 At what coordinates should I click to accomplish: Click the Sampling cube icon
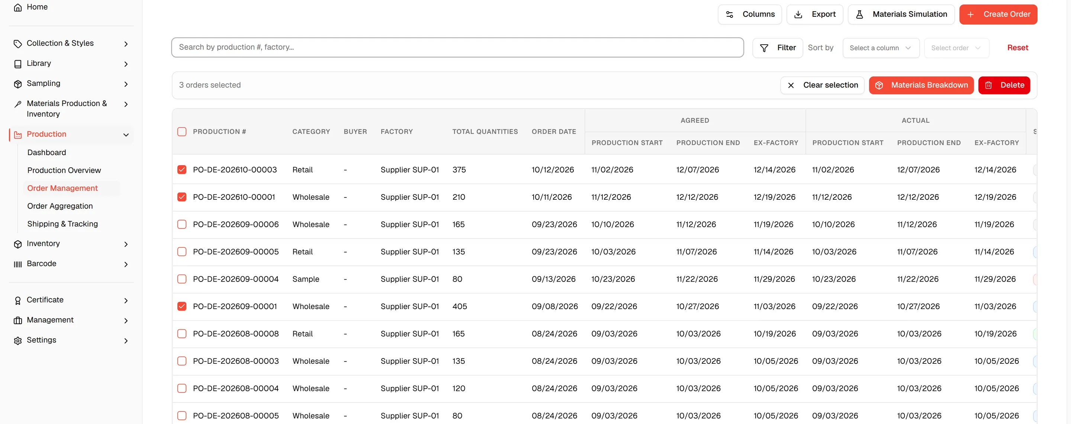pos(17,84)
